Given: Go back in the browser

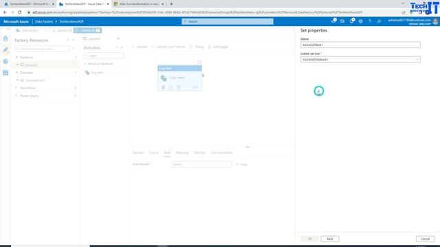Looking at the screenshot, I should (5, 12).
